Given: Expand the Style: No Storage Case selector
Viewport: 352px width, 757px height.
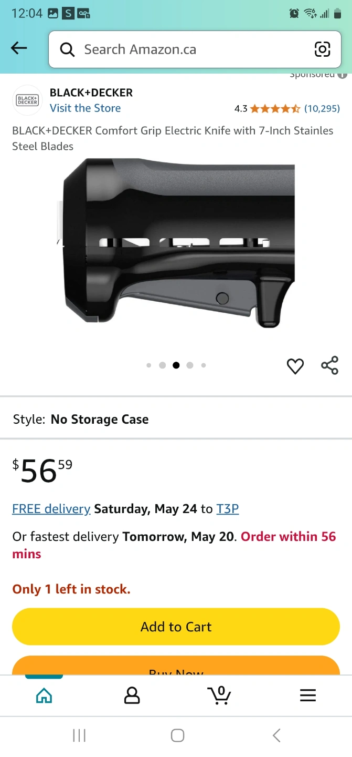Looking at the screenshot, I should [x=176, y=419].
